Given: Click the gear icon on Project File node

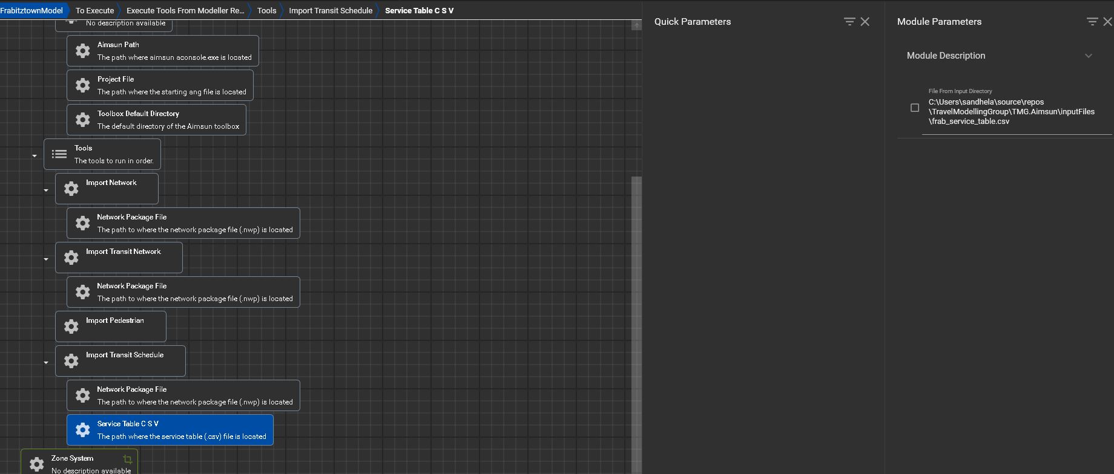Looking at the screenshot, I should [x=83, y=85].
